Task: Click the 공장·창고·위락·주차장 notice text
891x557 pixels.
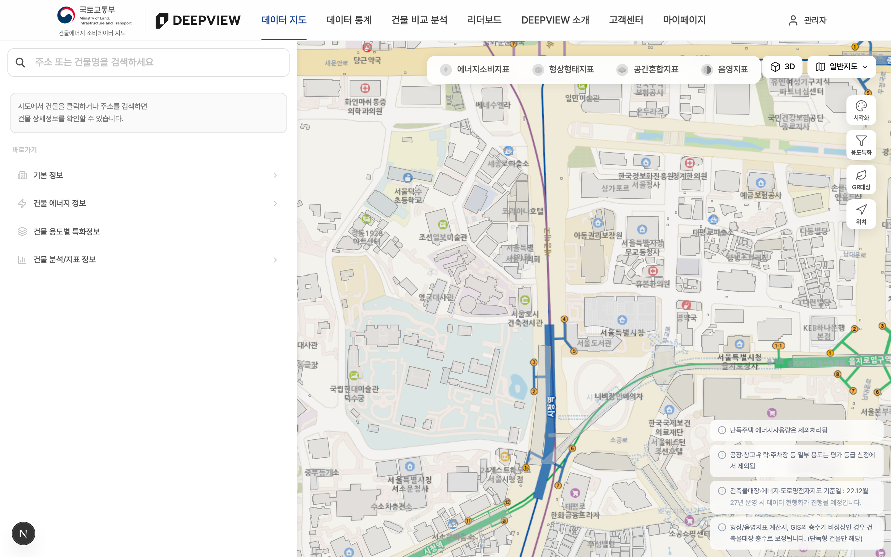Action: pyautogui.click(x=802, y=460)
